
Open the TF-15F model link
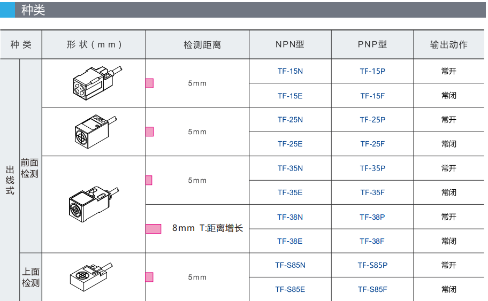point(372,96)
